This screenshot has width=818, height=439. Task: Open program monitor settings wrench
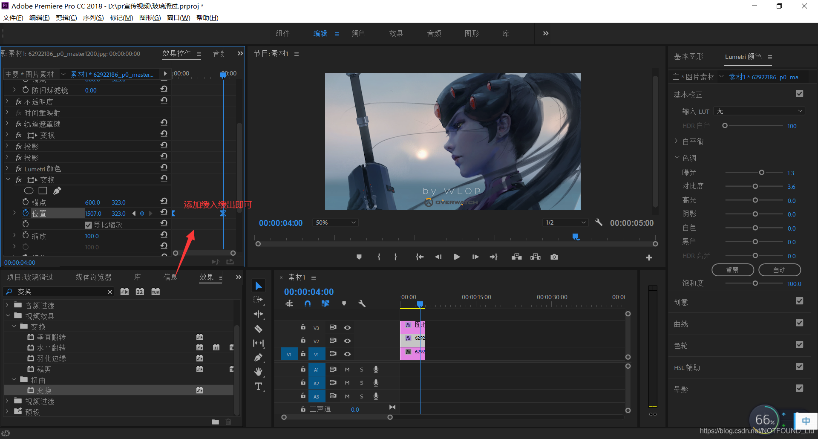pyautogui.click(x=599, y=222)
